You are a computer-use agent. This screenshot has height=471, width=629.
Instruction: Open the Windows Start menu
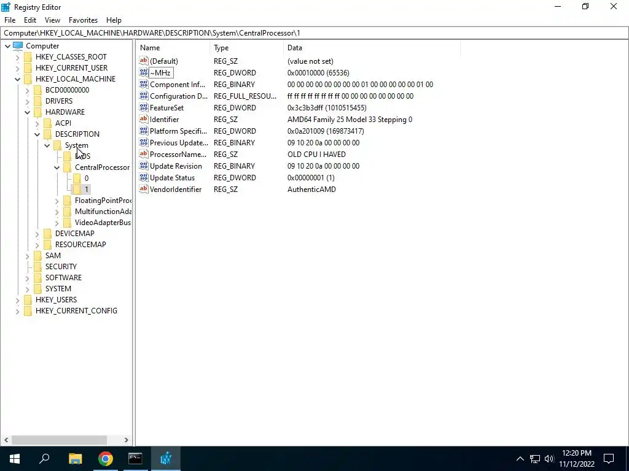point(15,459)
